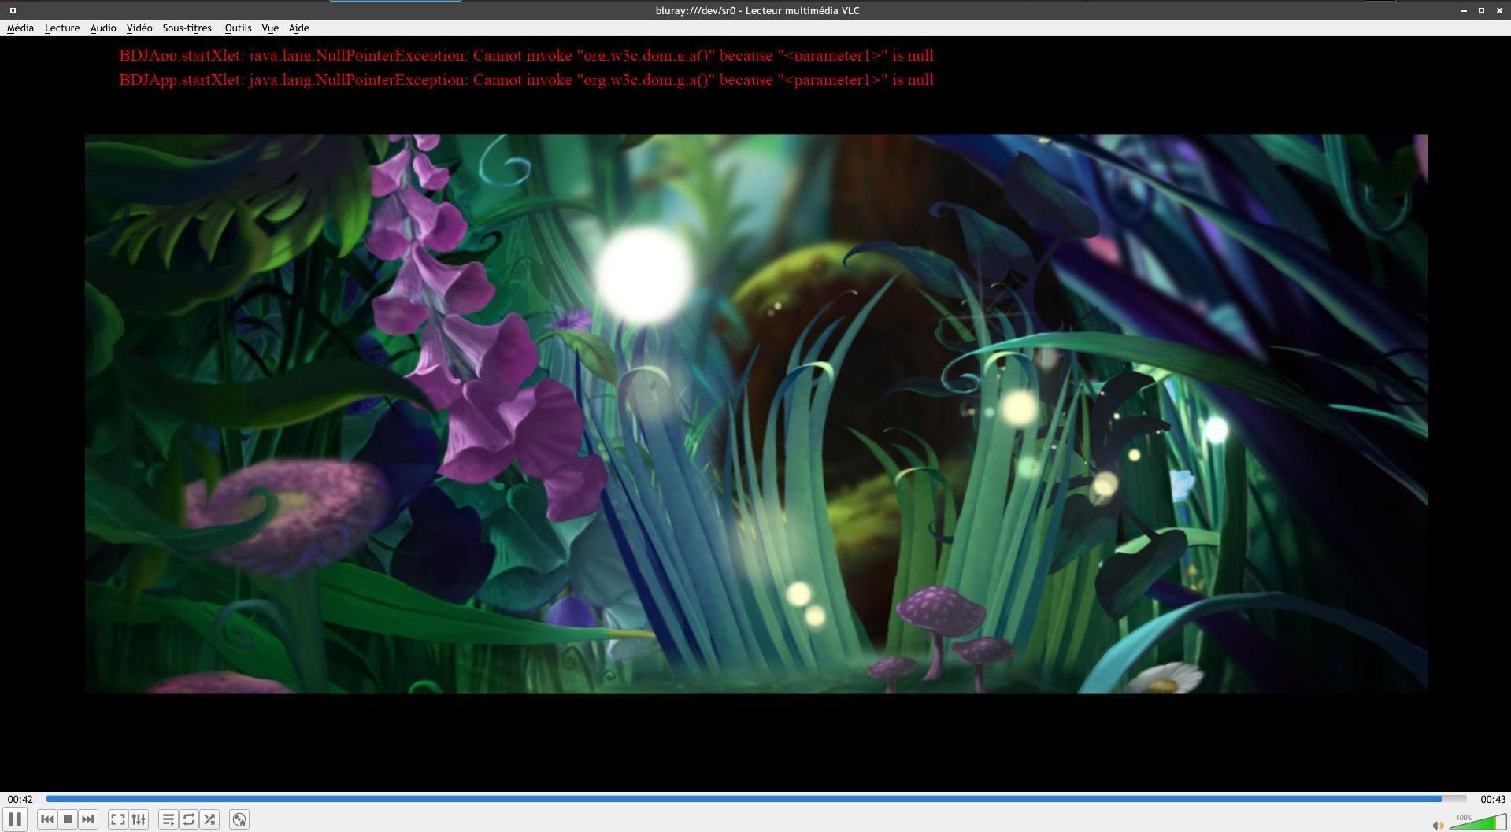This screenshot has width=1511, height=832.
Task: Open the Lecture menu
Action: 62,28
